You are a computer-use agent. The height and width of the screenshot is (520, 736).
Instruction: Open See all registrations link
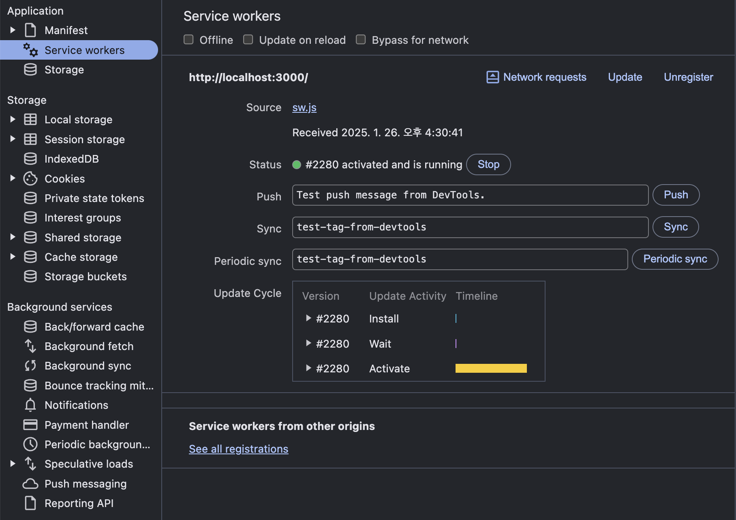(238, 449)
